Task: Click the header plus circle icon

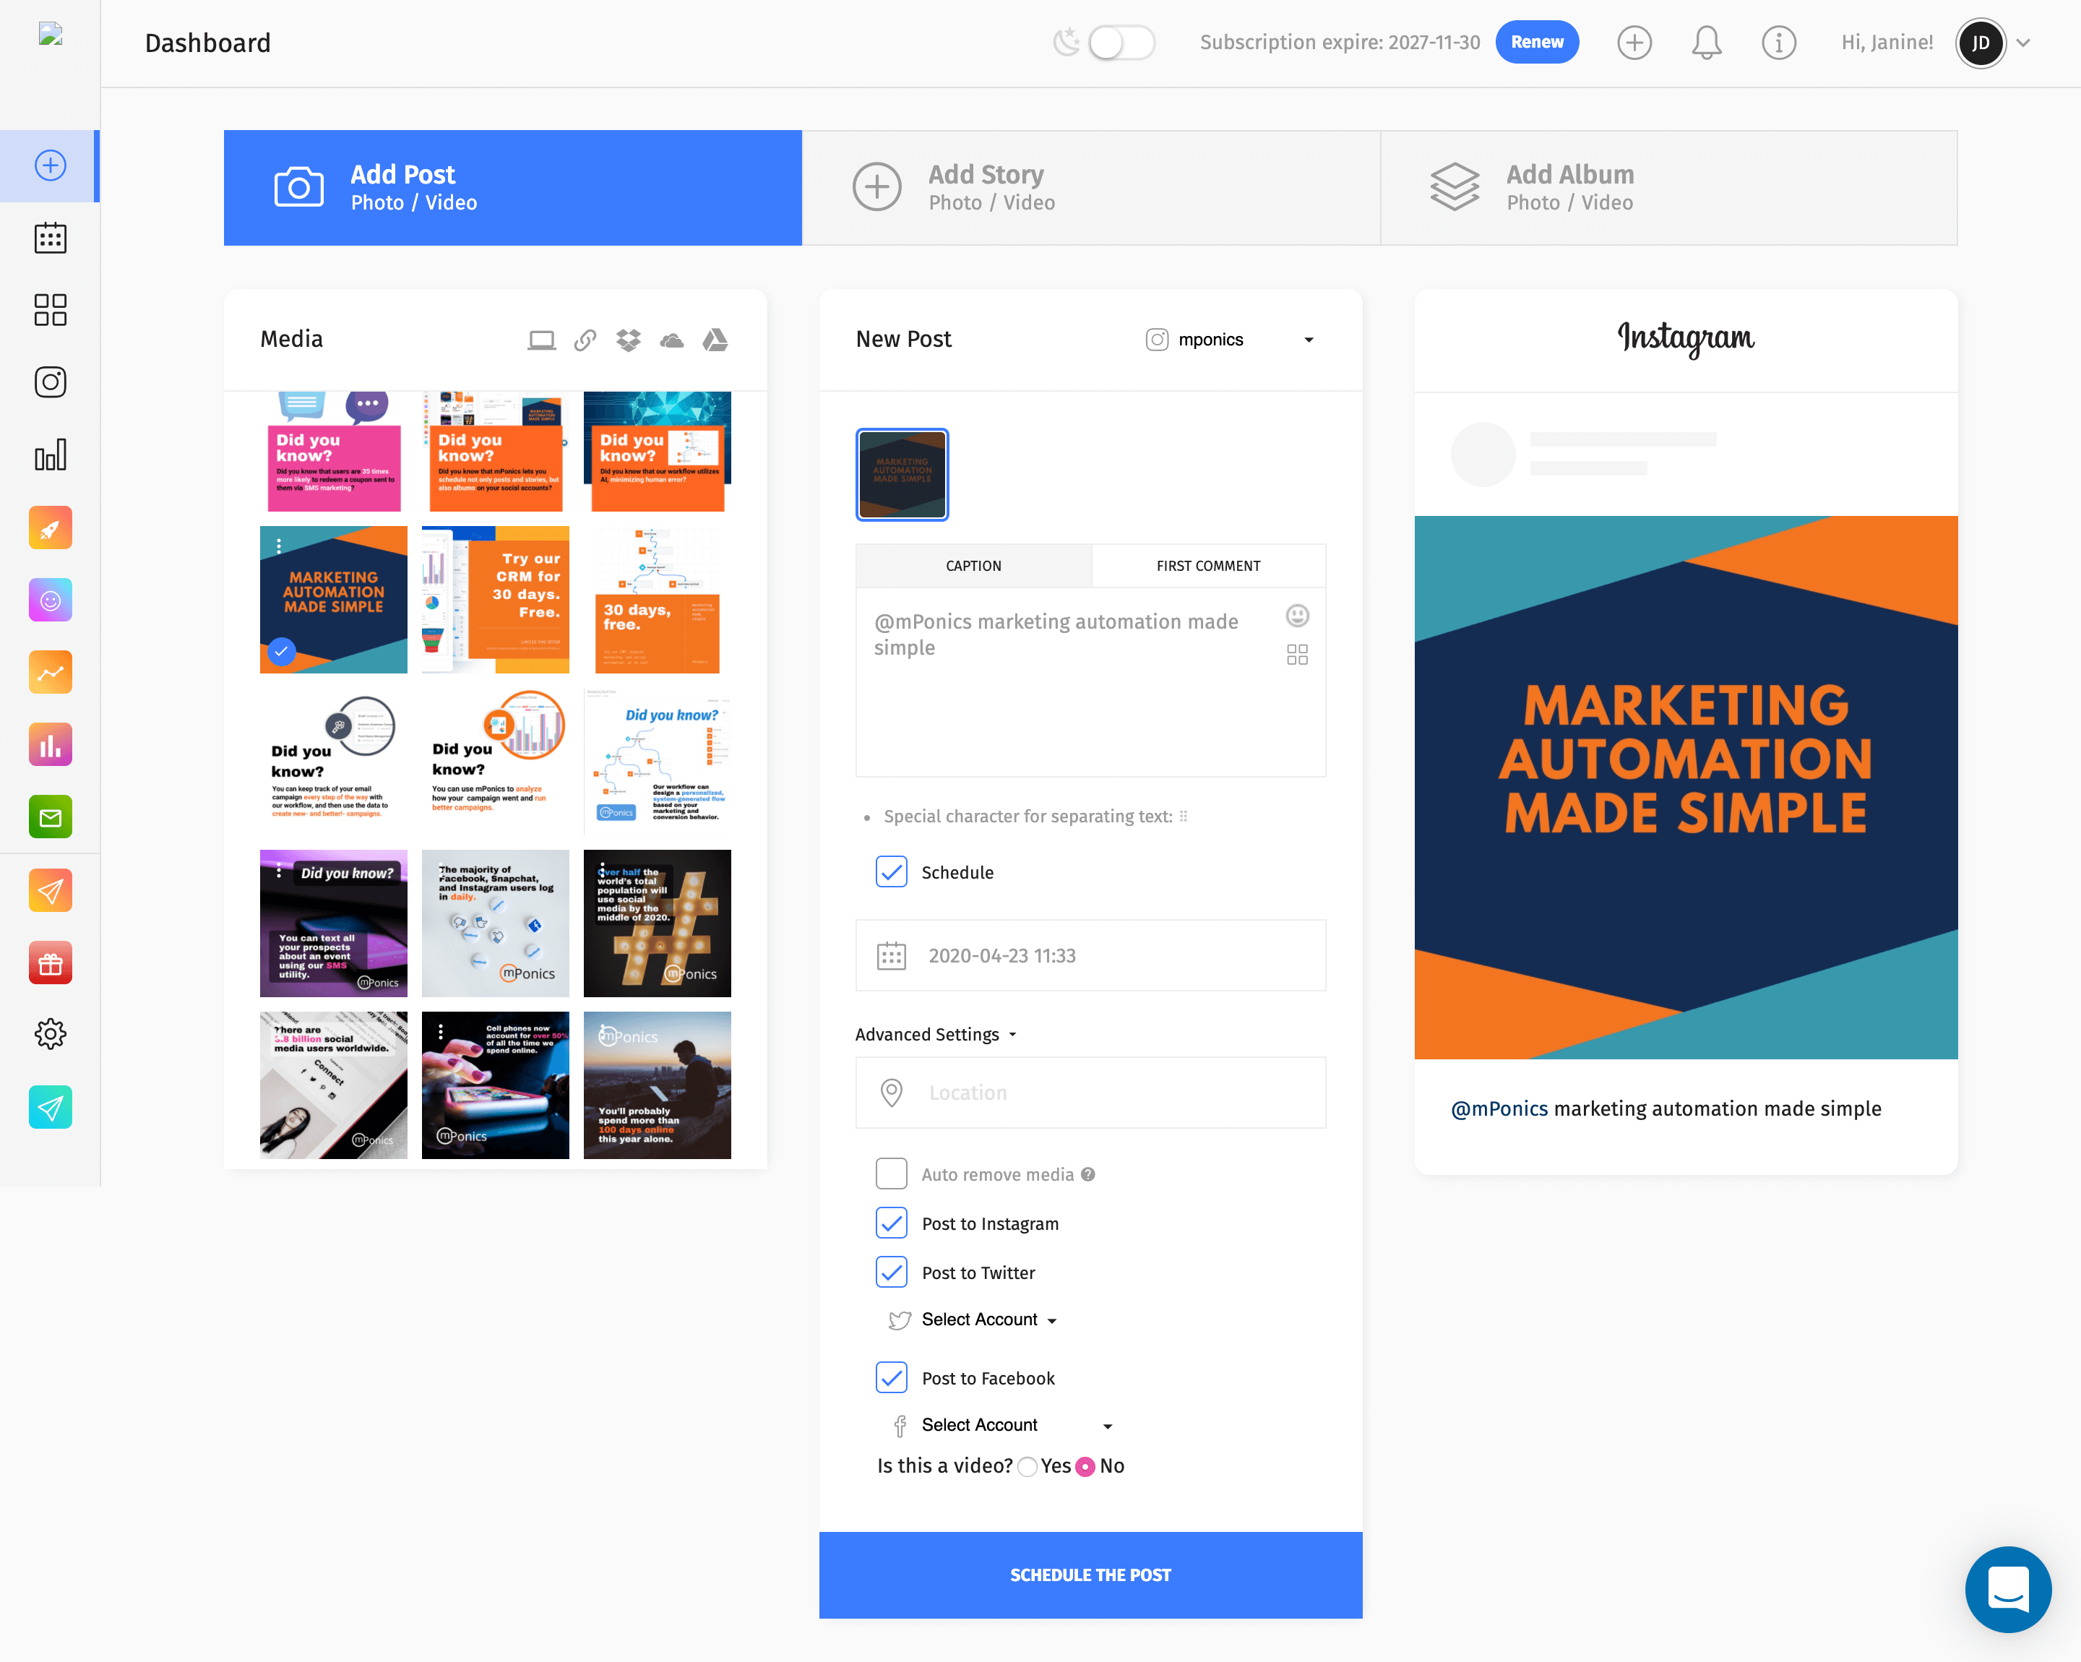Action: (1634, 43)
